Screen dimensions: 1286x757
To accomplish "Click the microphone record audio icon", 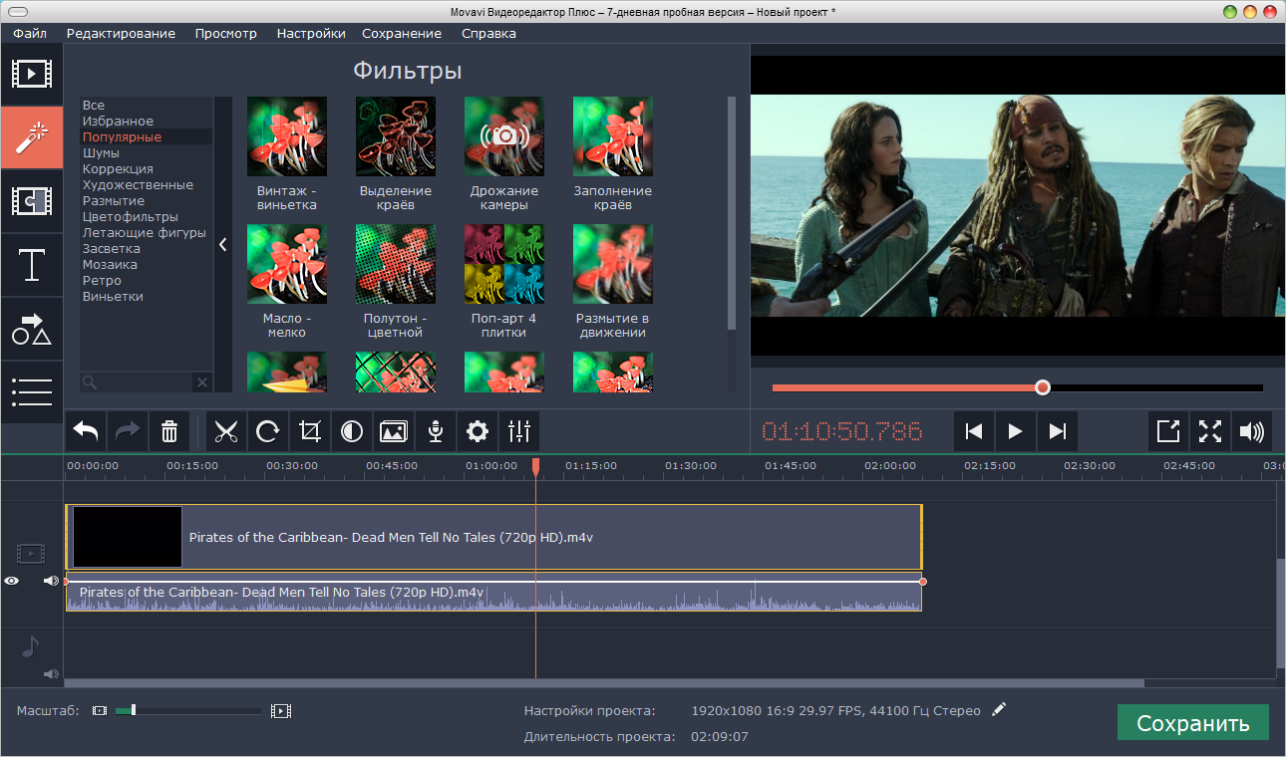I will click(x=436, y=431).
